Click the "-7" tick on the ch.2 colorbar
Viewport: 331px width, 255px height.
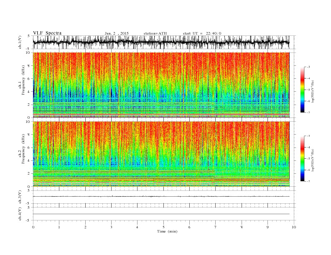click(308, 181)
